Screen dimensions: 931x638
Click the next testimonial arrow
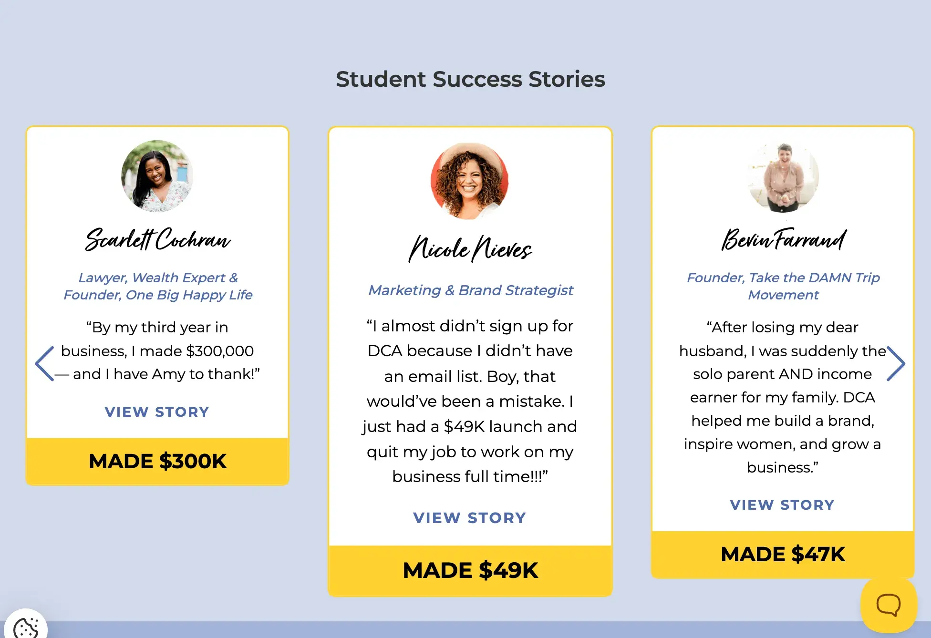point(896,364)
